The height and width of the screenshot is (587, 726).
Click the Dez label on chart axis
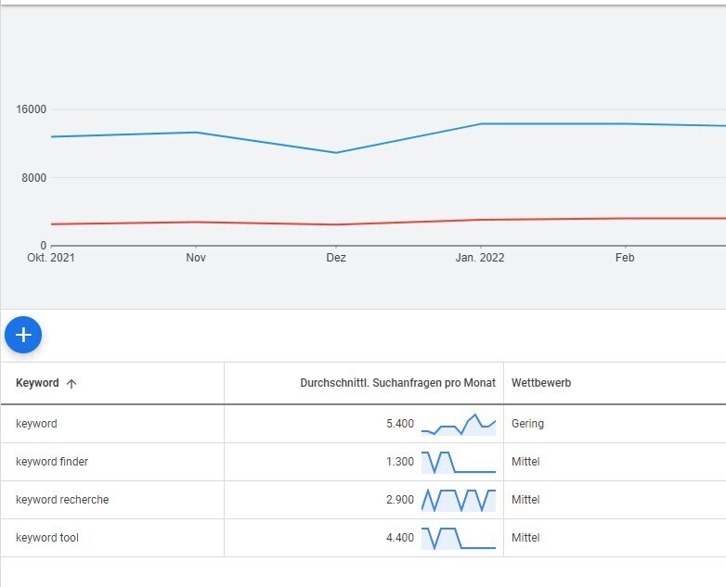(336, 258)
